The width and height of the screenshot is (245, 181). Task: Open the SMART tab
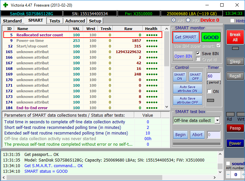(x=36, y=20)
